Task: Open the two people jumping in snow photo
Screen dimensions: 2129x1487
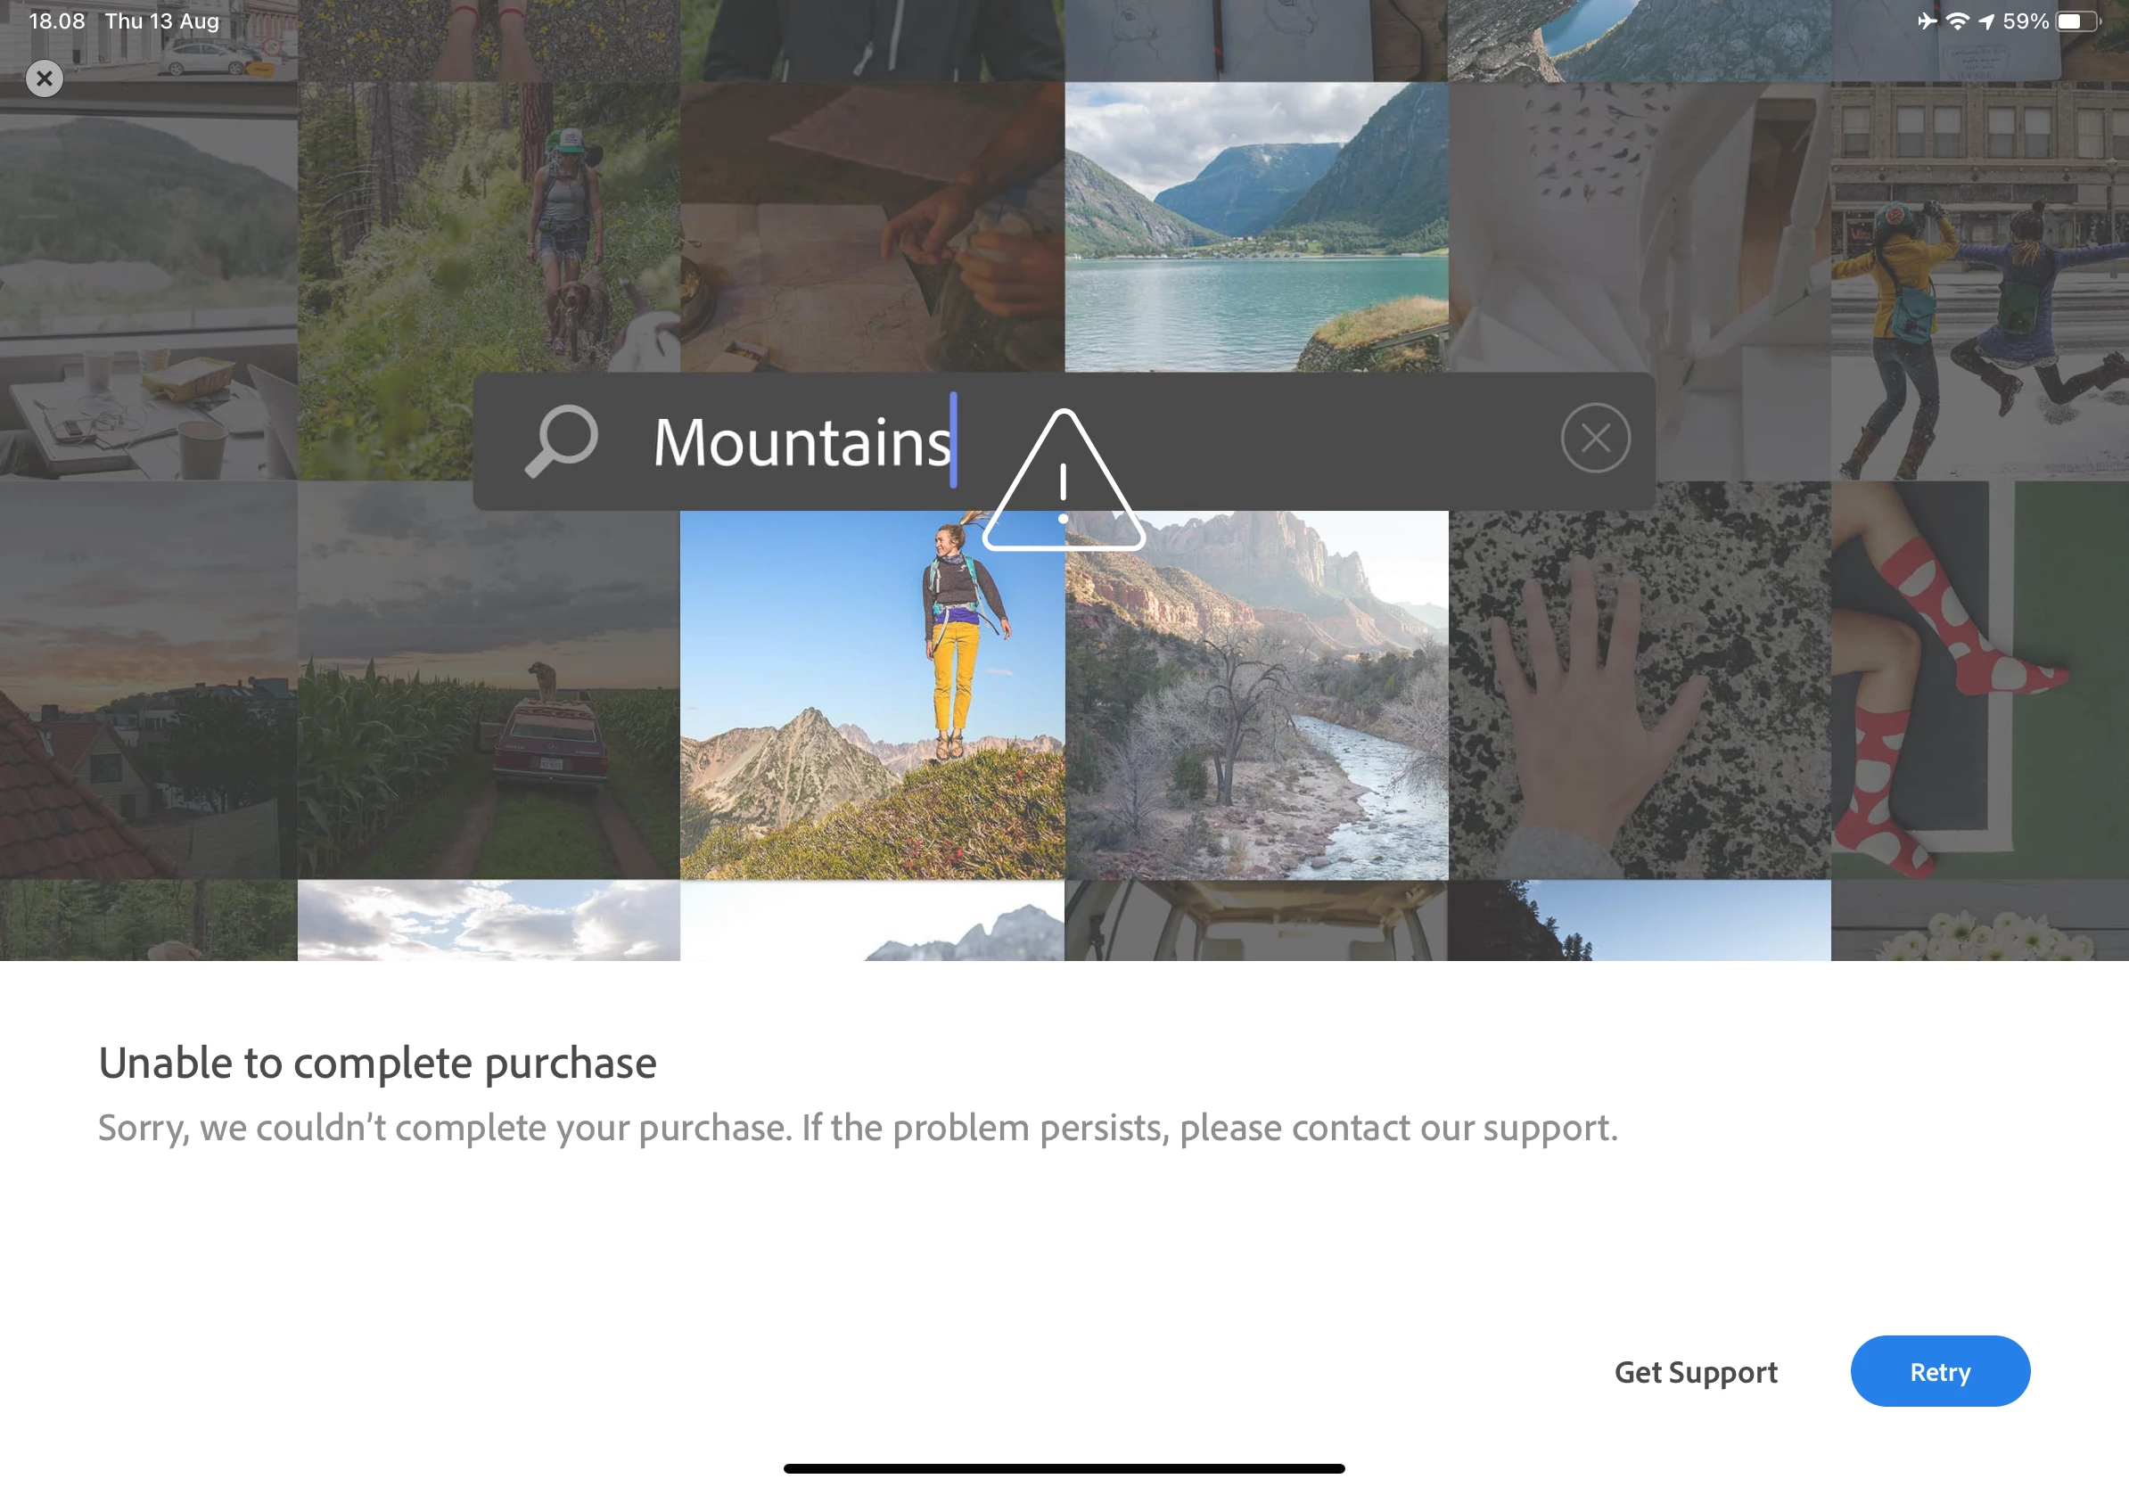Action: (1980, 281)
